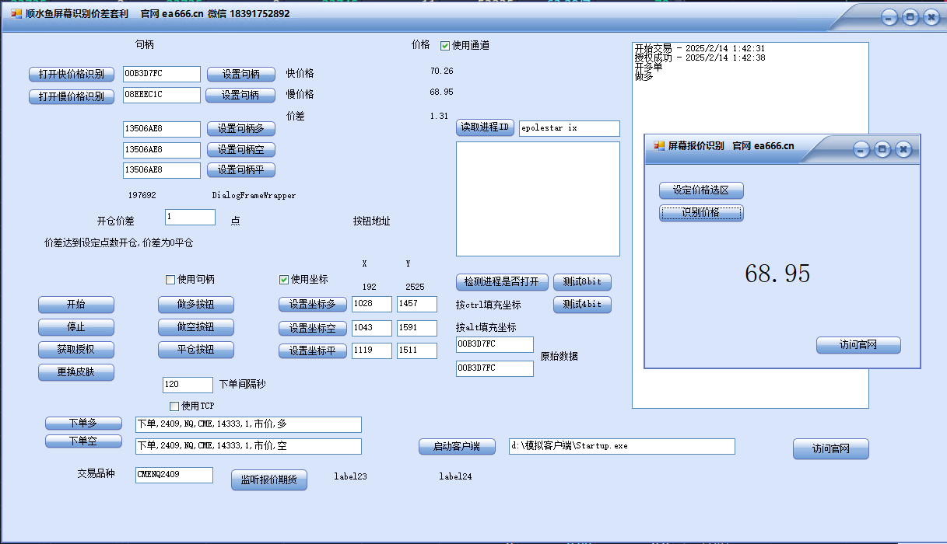The image size is (947, 544).
Task: Enable the 使用句柄 checkbox
Action: pos(170,280)
